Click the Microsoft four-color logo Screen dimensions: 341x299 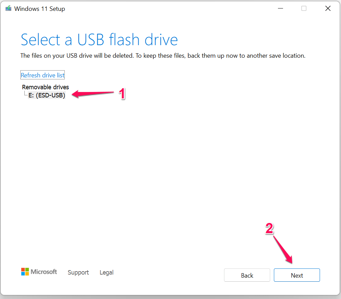click(25, 272)
